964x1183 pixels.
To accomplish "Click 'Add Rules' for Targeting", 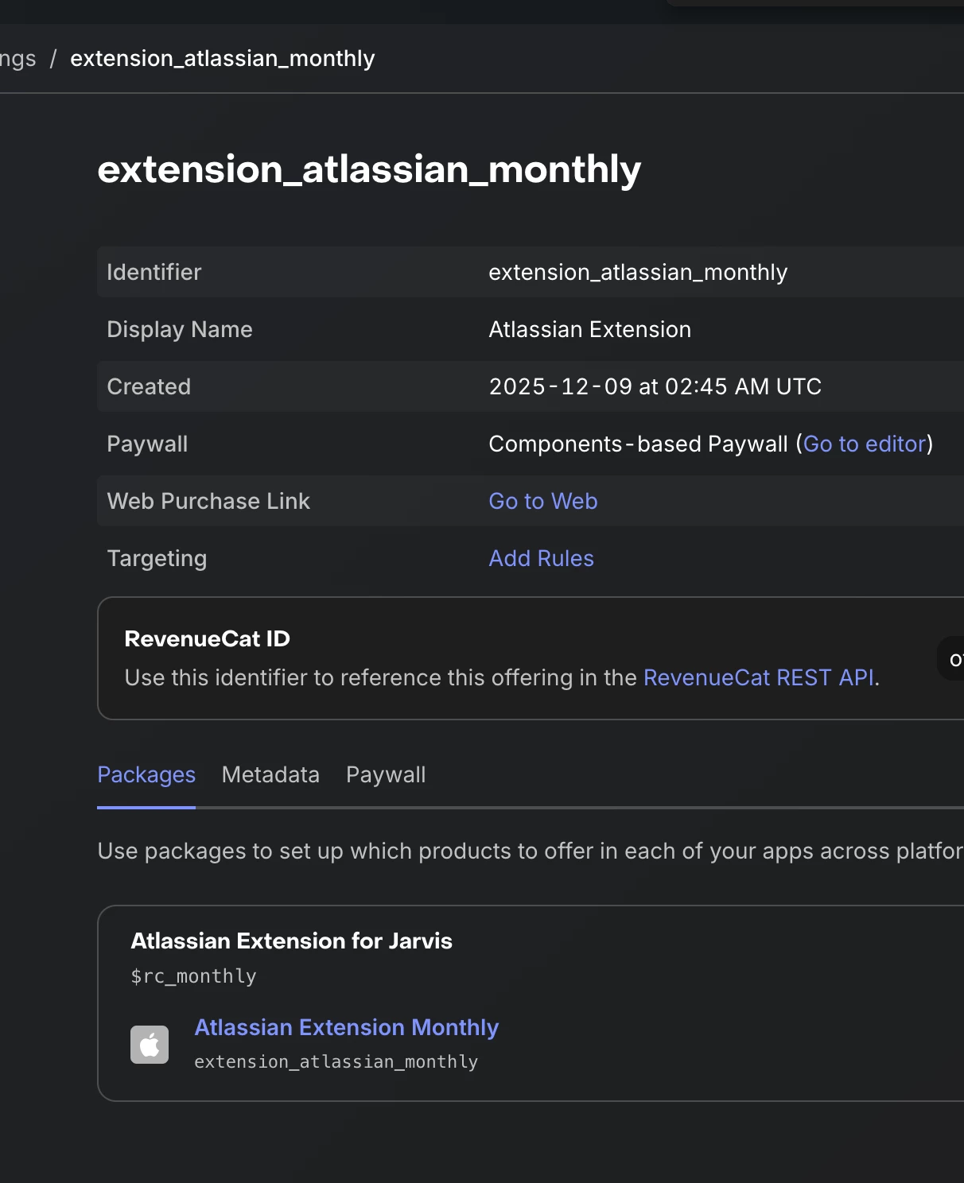I will click(x=541, y=558).
